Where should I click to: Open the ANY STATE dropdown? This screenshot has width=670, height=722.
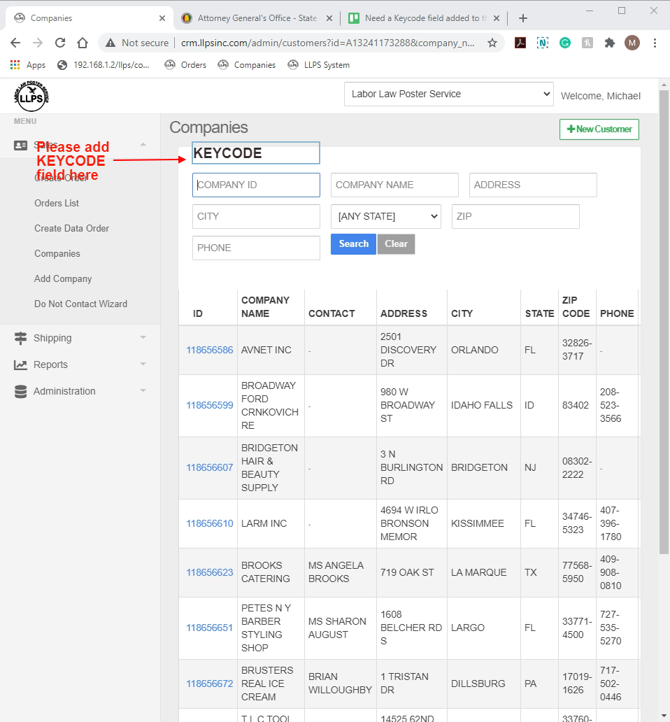385,217
